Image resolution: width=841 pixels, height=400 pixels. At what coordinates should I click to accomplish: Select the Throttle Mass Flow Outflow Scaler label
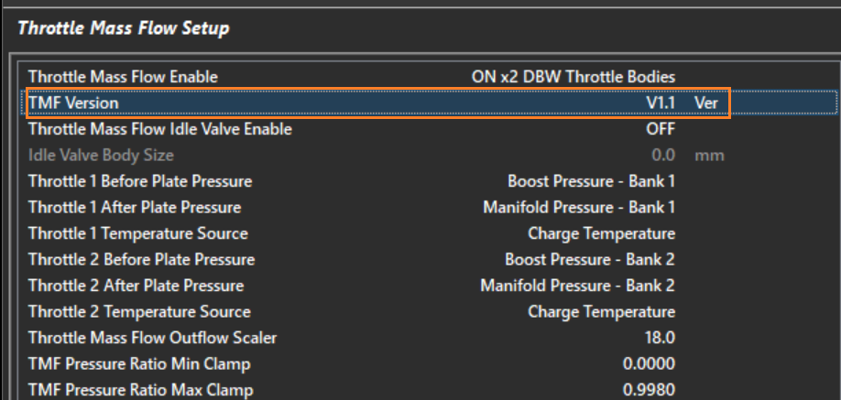coord(152,338)
